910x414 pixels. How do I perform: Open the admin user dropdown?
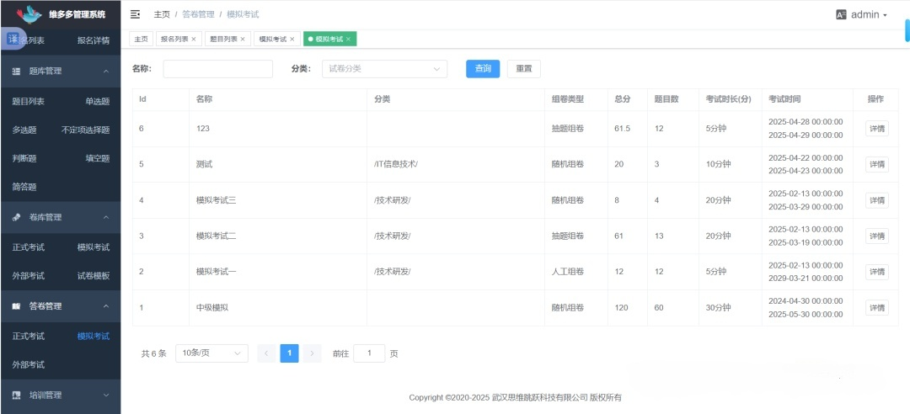(x=861, y=15)
